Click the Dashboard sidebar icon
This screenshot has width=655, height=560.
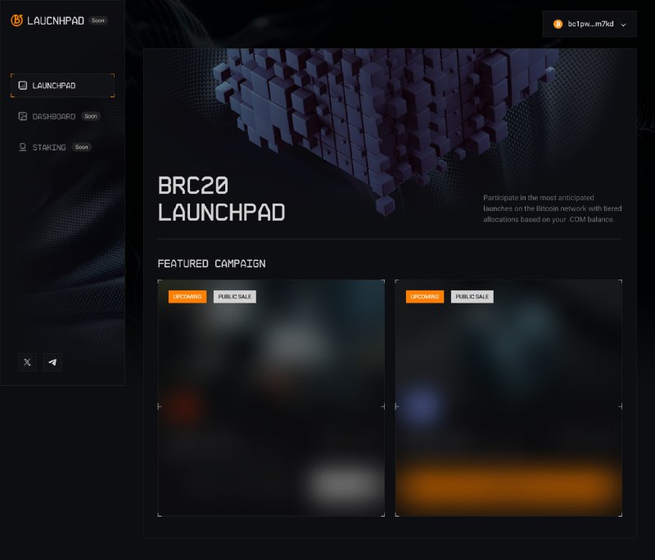tap(23, 116)
